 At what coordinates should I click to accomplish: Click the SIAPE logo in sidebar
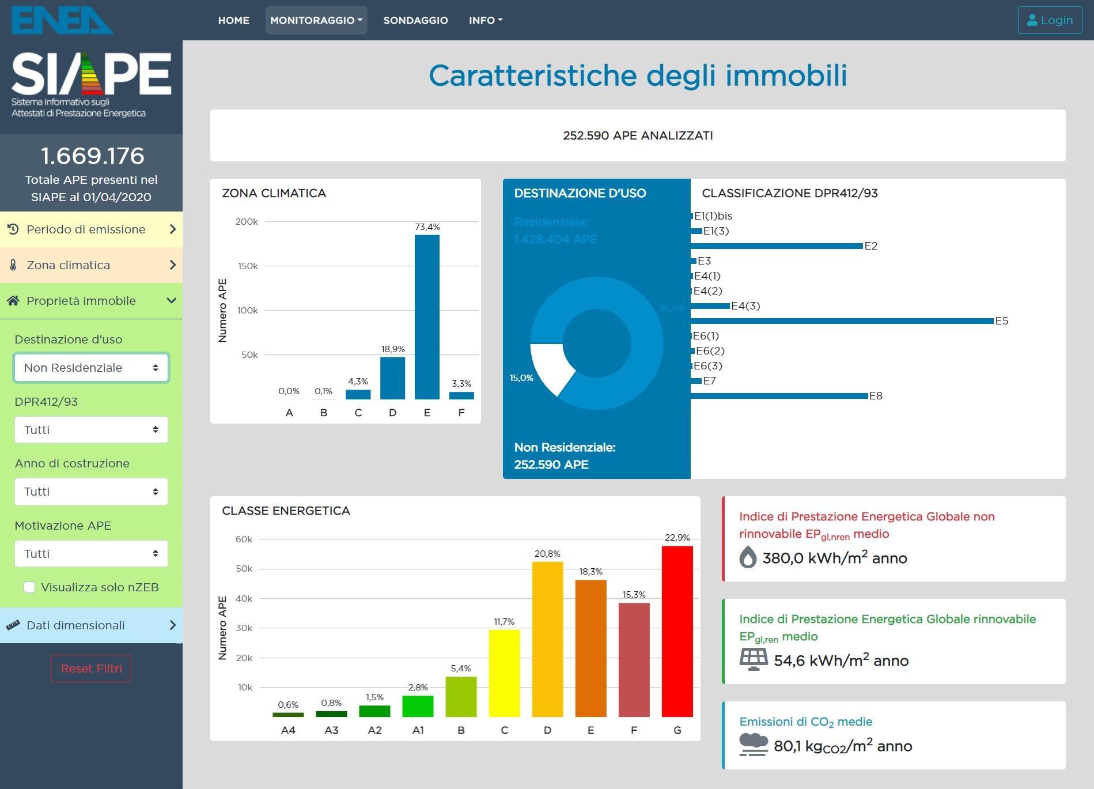[91, 84]
